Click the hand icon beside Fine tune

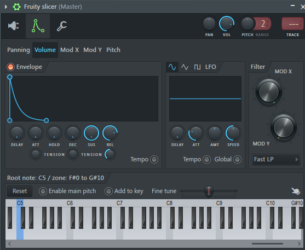point(296,191)
